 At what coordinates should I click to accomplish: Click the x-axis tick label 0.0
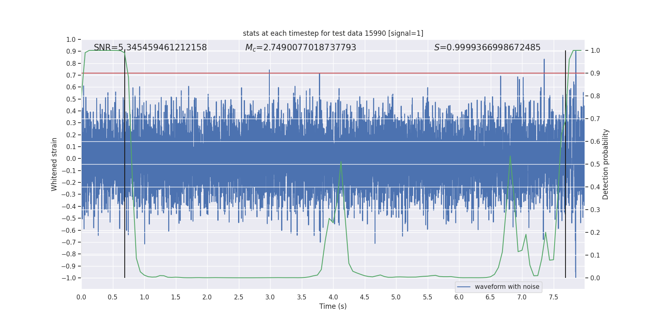(81, 297)
